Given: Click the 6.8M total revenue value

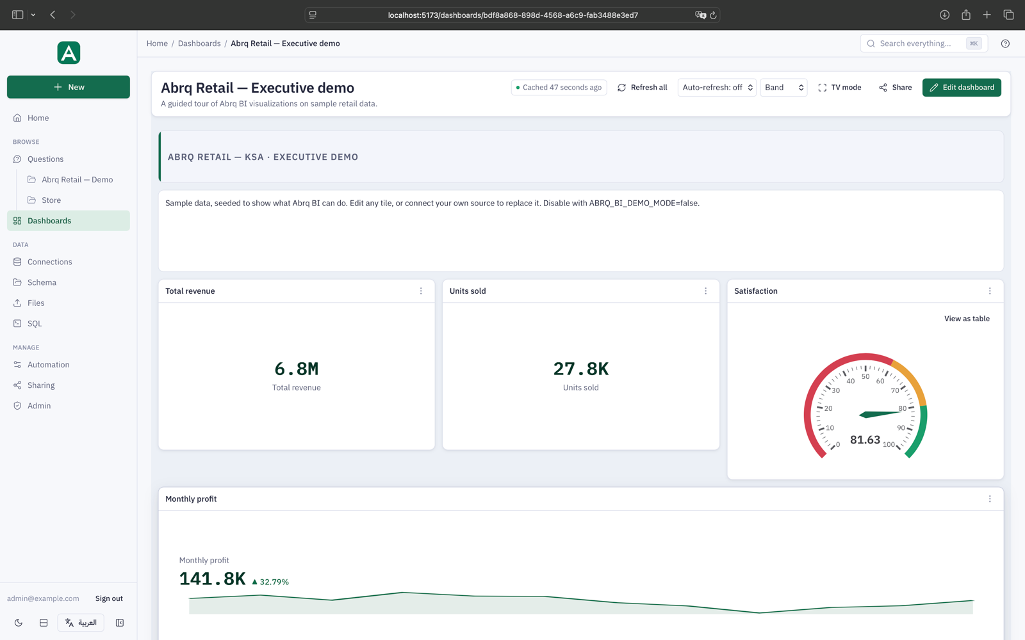Looking at the screenshot, I should (296, 369).
